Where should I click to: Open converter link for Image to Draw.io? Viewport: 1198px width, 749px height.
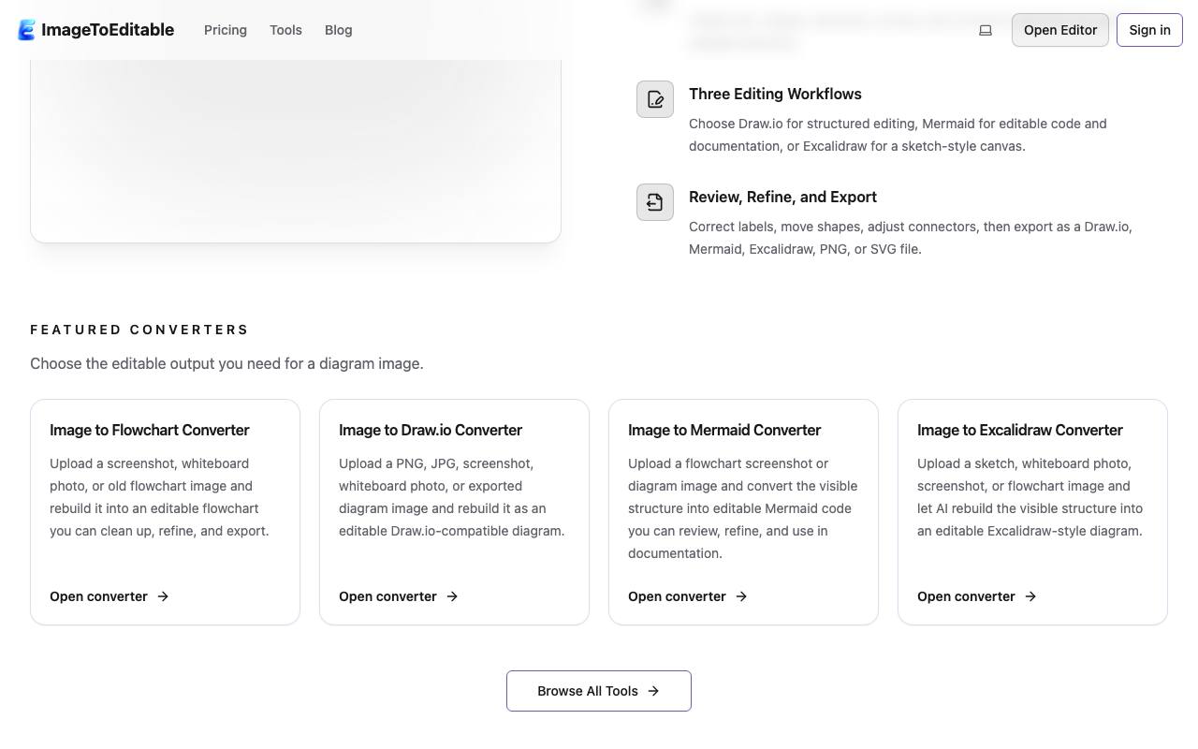399,596
